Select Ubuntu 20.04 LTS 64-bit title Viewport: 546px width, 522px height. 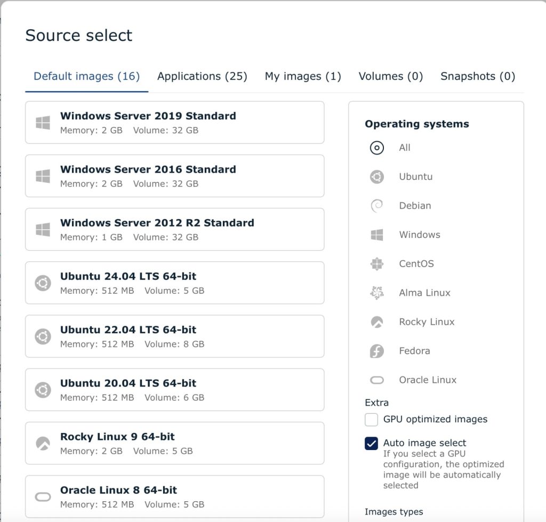pyautogui.click(x=128, y=383)
